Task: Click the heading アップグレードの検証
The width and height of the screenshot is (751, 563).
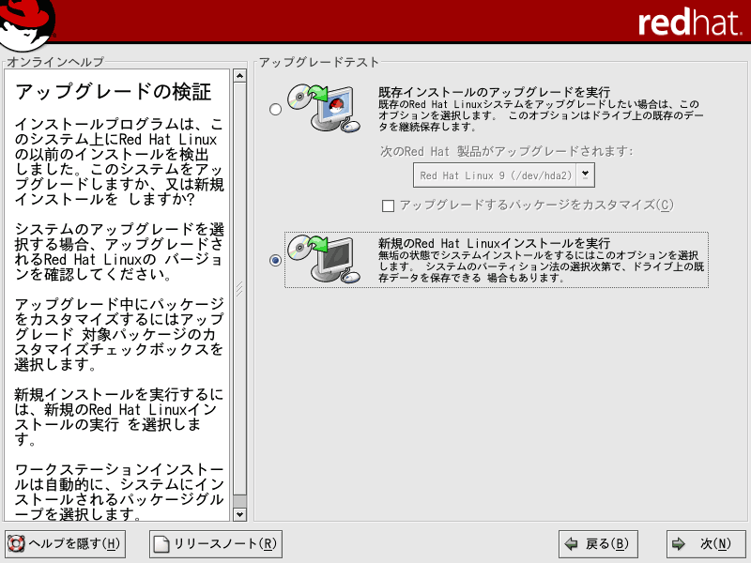Action: pos(113,91)
